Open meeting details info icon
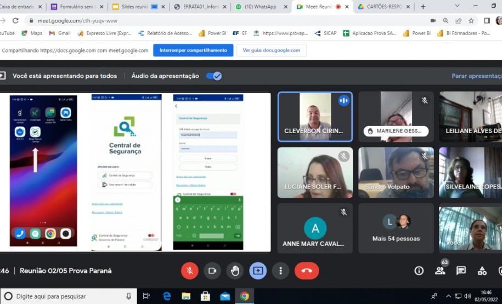This screenshot has width=502, height=304. [x=419, y=271]
